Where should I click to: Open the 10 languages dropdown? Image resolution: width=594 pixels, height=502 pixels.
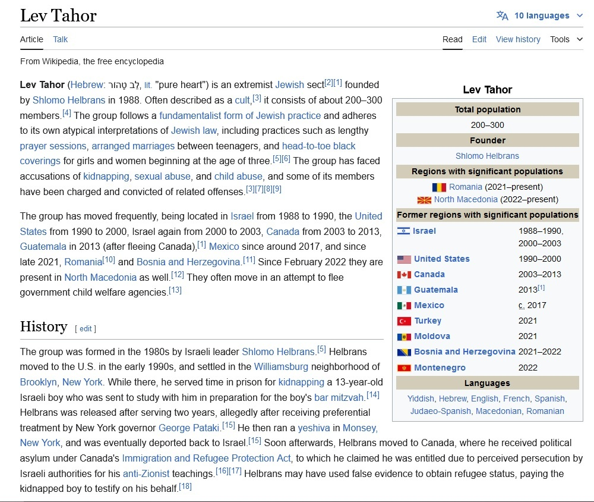(x=539, y=15)
